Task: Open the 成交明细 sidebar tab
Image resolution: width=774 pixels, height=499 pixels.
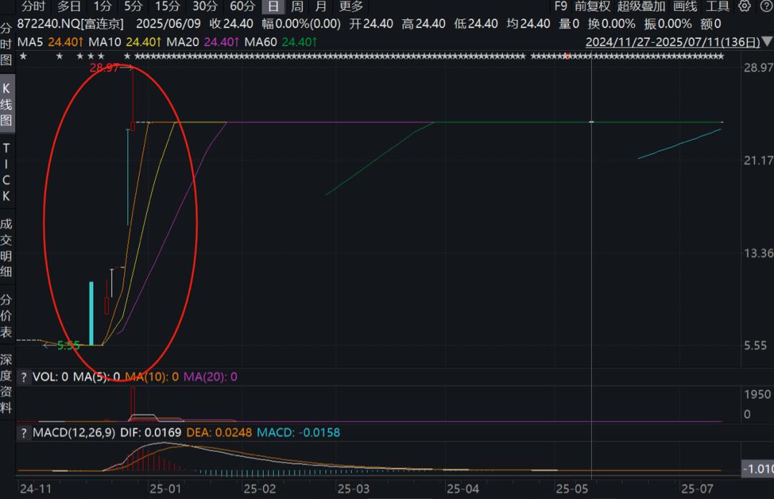Action: pos(6,248)
